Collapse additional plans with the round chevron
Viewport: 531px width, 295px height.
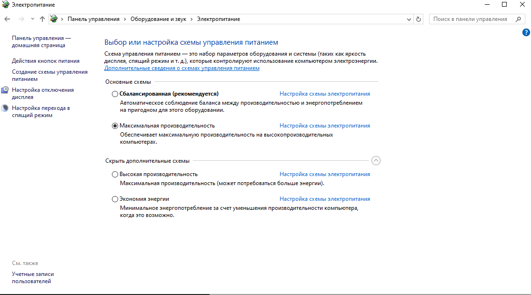[x=376, y=161]
